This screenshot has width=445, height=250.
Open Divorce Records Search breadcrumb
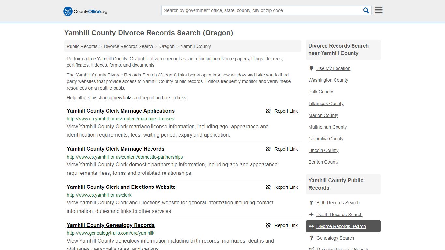pos(128,46)
